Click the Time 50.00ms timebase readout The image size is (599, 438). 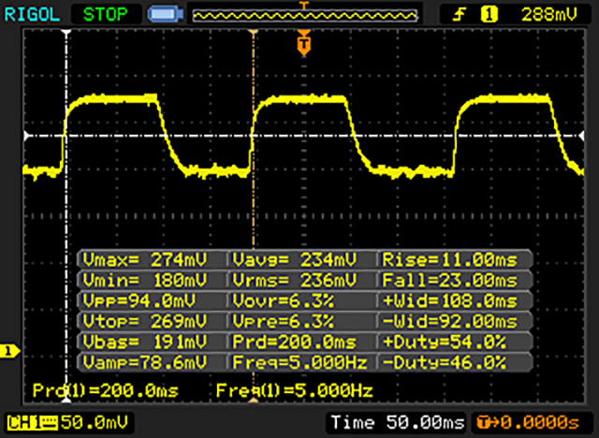(x=398, y=422)
